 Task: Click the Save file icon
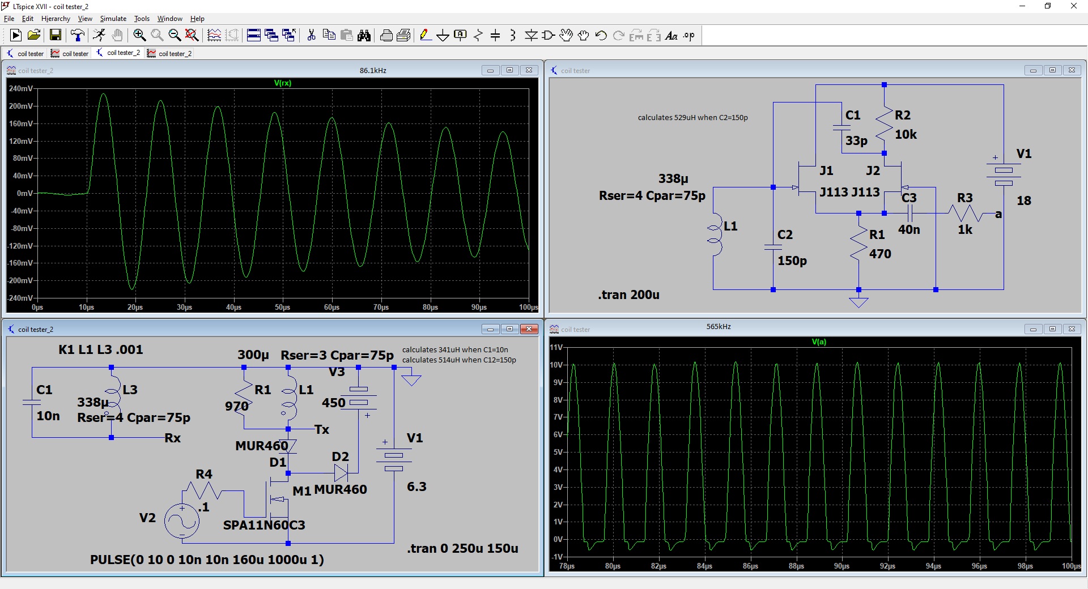[x=56, y=36]
